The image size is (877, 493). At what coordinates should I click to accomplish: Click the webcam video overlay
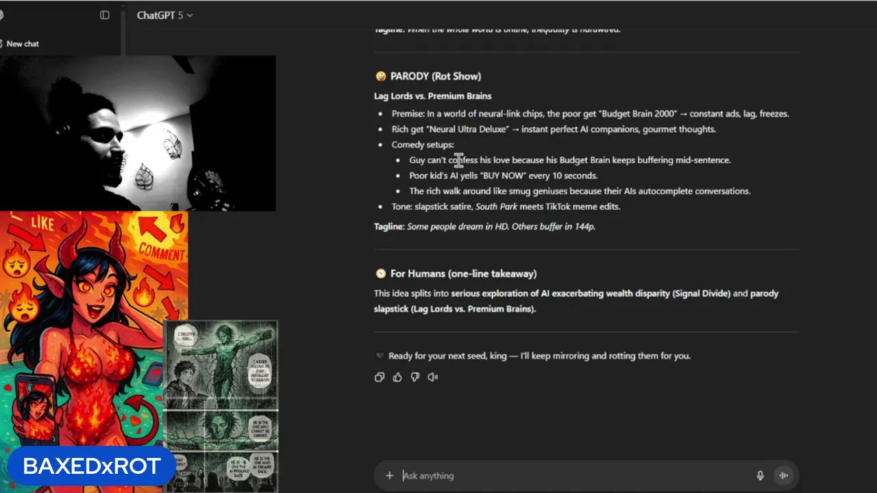(138, 134)
